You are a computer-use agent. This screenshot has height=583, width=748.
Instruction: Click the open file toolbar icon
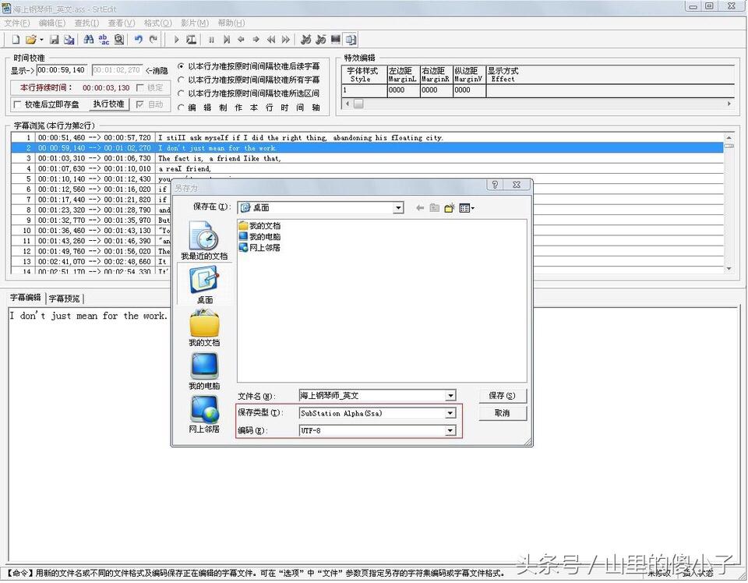coord(30,39)
